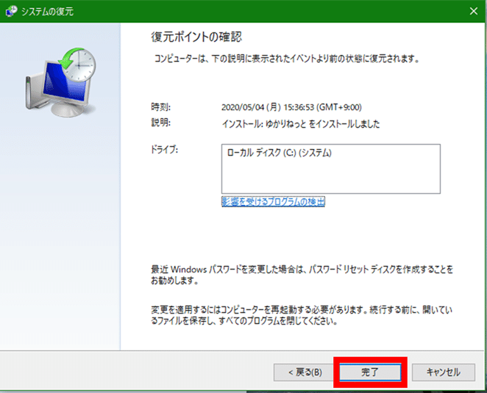The image size is (487, 393).
Task: Click the System Restore title bar icon
Action: click(x=12, y=11)
